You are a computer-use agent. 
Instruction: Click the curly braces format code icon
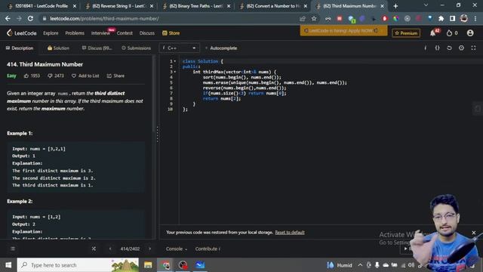[438, 48]
